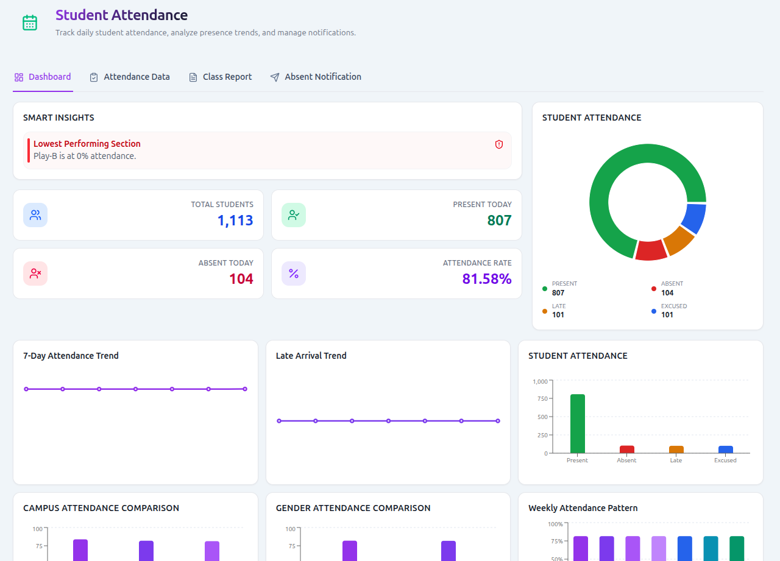Viewport: 780px width, 561px height.
Task: Click the Weekly Attendance Pattern heading
Action: pos(583,508)
